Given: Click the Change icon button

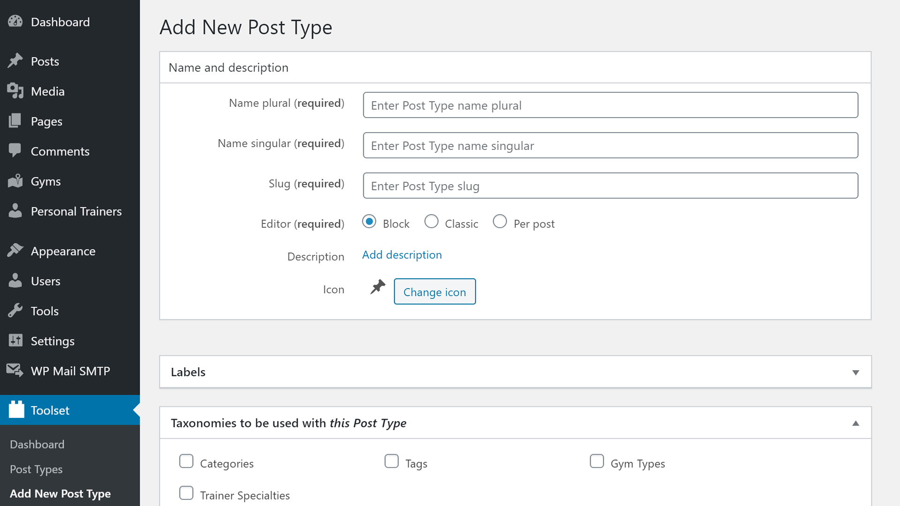Looking at the screenshot, I should pos(435,291).
